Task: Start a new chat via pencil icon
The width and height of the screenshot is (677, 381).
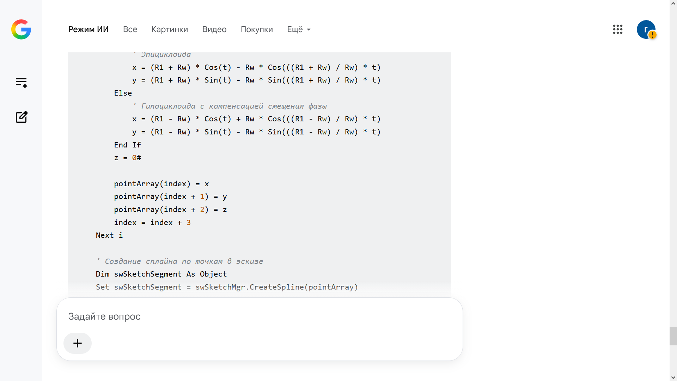Action: [21, 117]
